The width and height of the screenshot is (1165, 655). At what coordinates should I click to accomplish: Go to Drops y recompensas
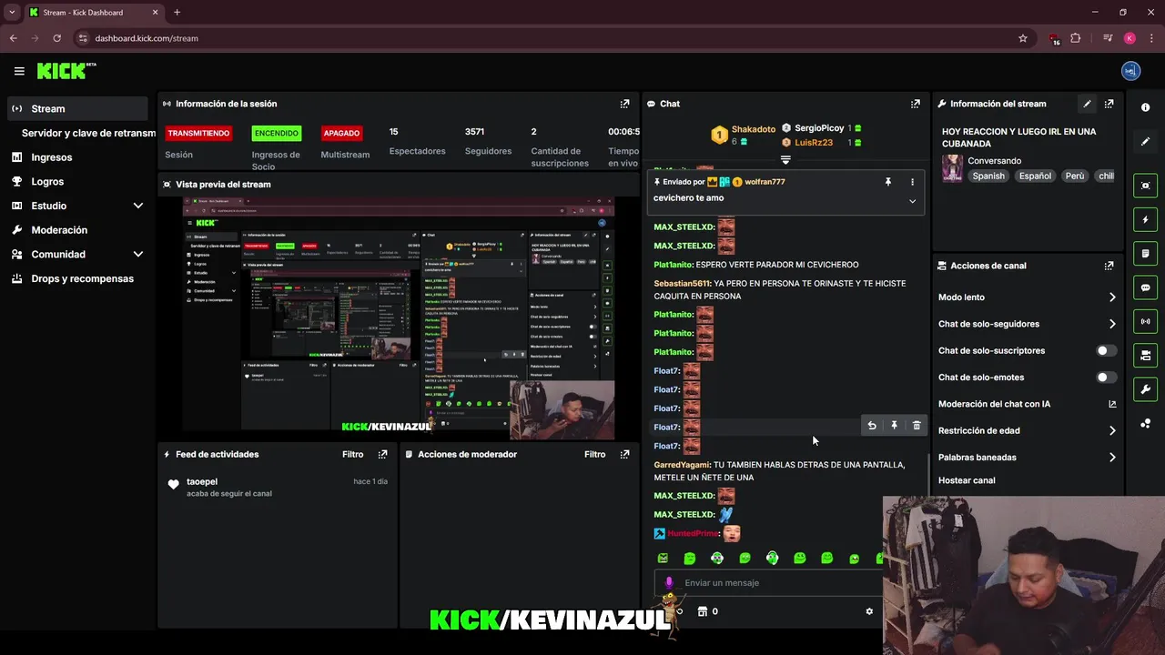pyautogui.click(x=82, y=278)
